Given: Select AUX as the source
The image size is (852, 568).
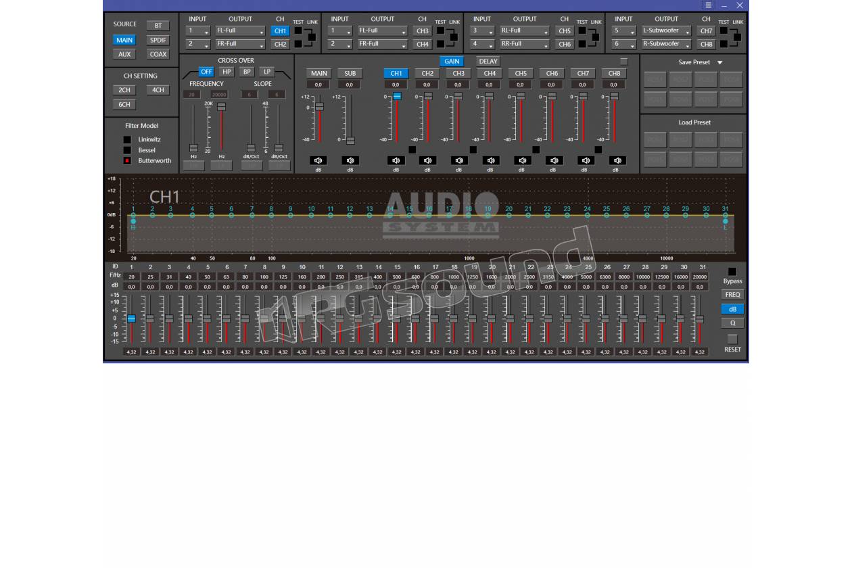Looking at the screenshot, I should (124, 54).
